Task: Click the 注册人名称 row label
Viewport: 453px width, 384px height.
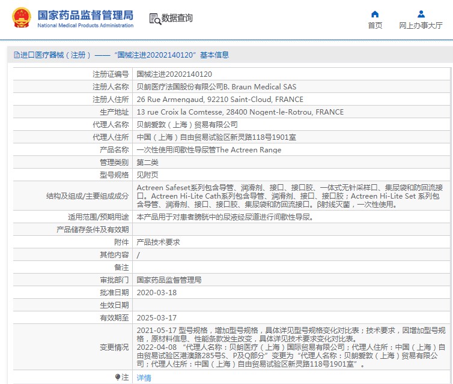Action: pyautogui.click(x=111, y=87)
